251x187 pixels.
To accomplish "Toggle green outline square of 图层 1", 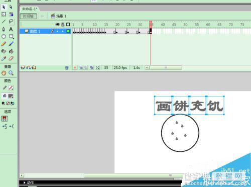I will coord(68,31).
